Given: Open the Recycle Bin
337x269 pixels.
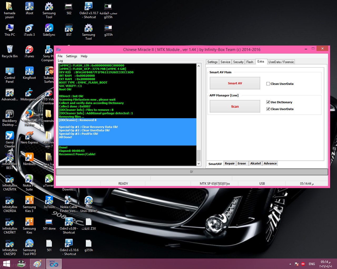Looking at the screenshot, I should click(10, 51).
